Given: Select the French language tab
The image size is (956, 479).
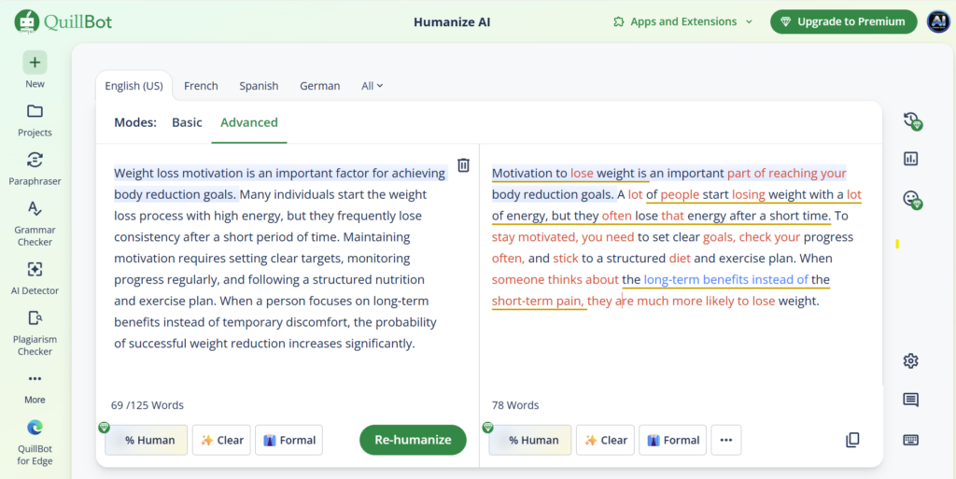Looking at the screenshot, I should [201, 86].
